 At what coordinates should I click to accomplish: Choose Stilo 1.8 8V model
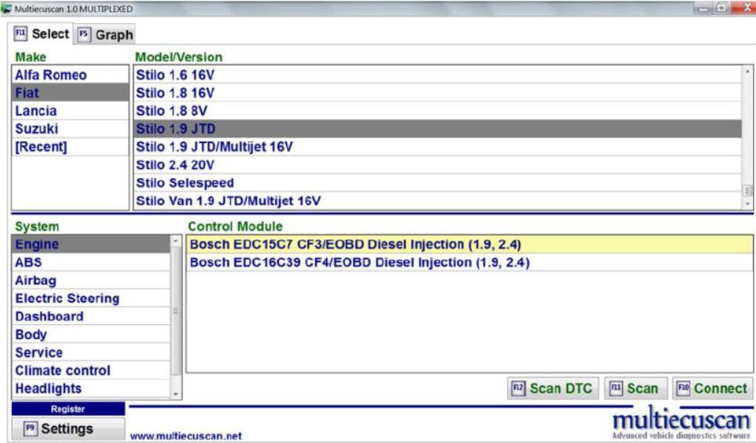[x=438, y=111]
